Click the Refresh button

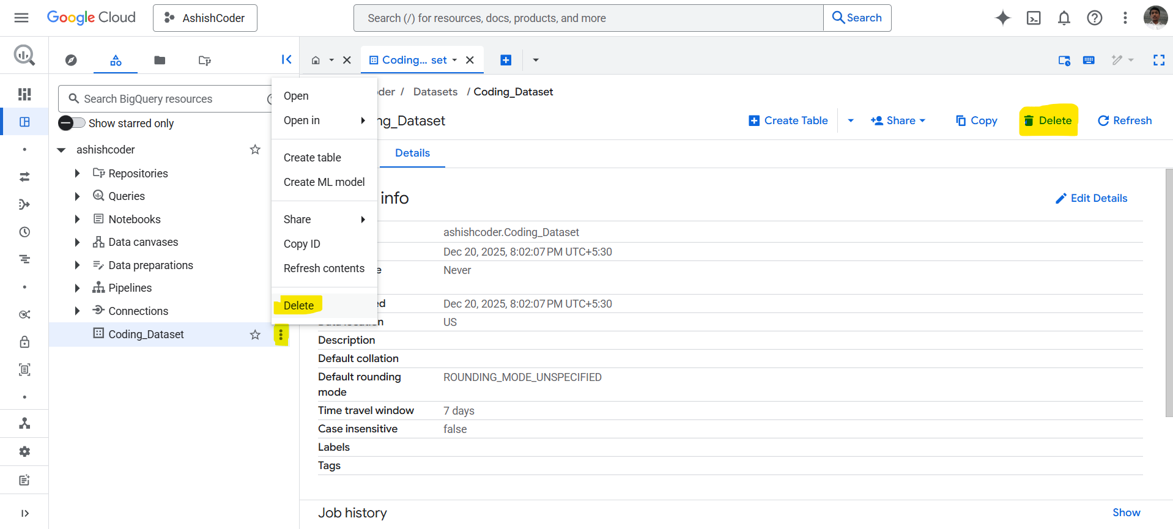1125,120
